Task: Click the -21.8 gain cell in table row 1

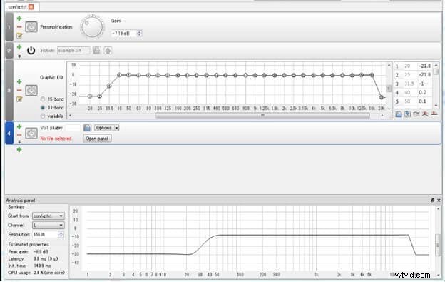Action: 425,66
